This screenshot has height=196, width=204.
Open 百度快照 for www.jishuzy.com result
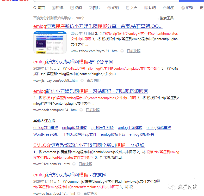(x=94, y=81)
